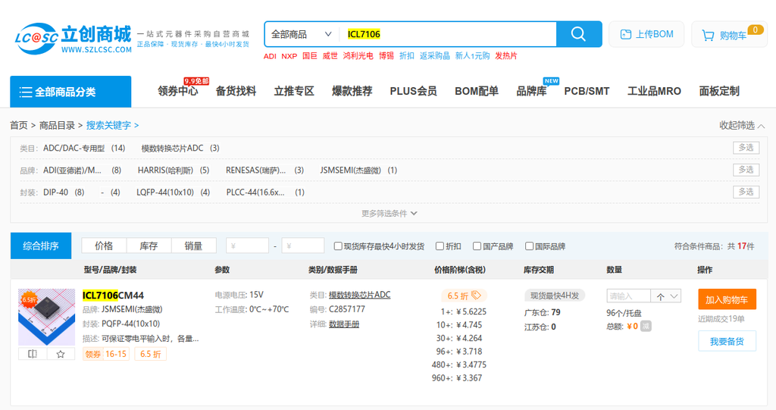Click the 减 badge next to total
The image size is (776, 410).
646,326
